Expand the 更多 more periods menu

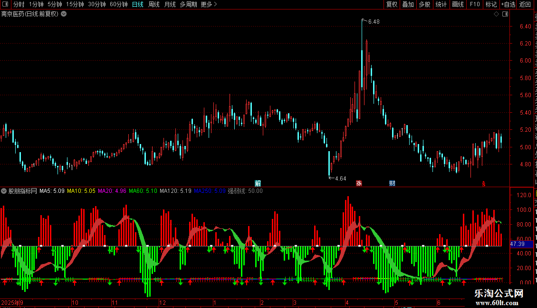point(209,4)
